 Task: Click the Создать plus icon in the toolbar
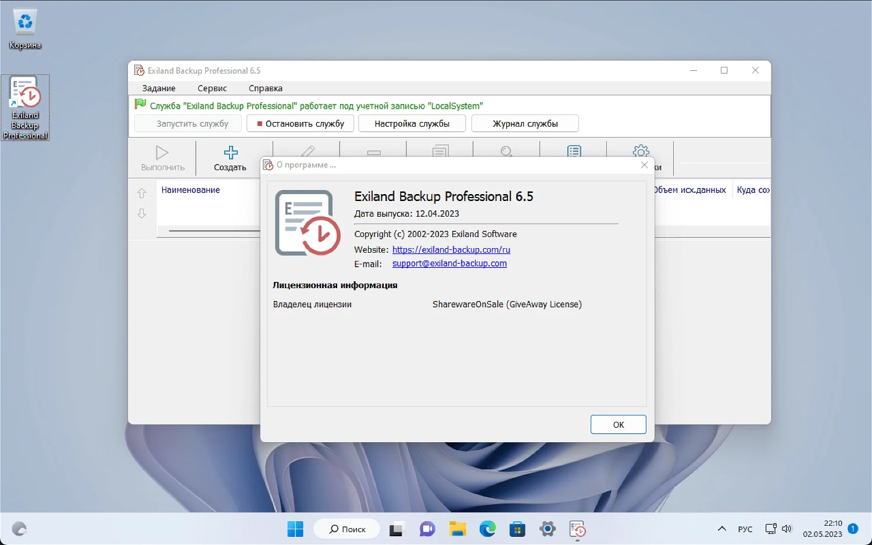point(231,152)
